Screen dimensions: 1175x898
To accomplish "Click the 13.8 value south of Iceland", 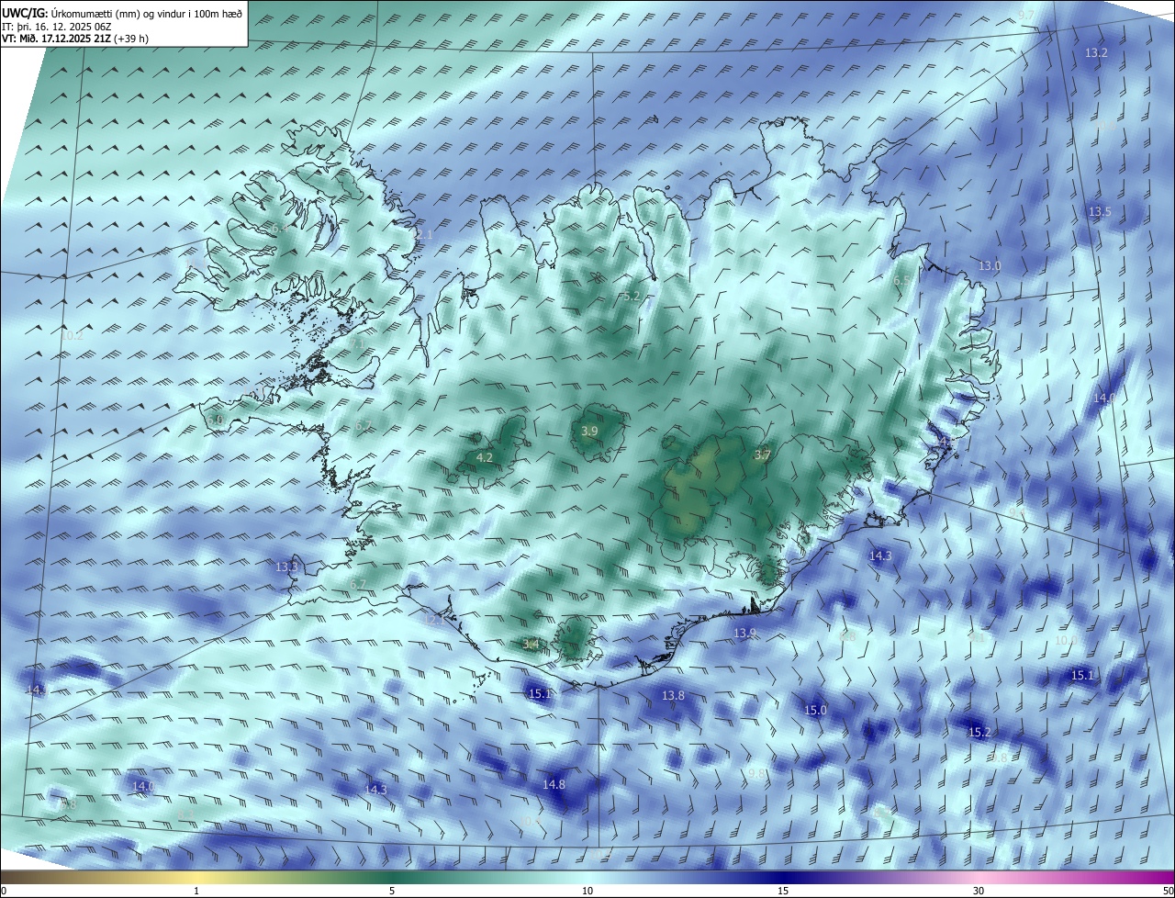I will pos(674,695).
